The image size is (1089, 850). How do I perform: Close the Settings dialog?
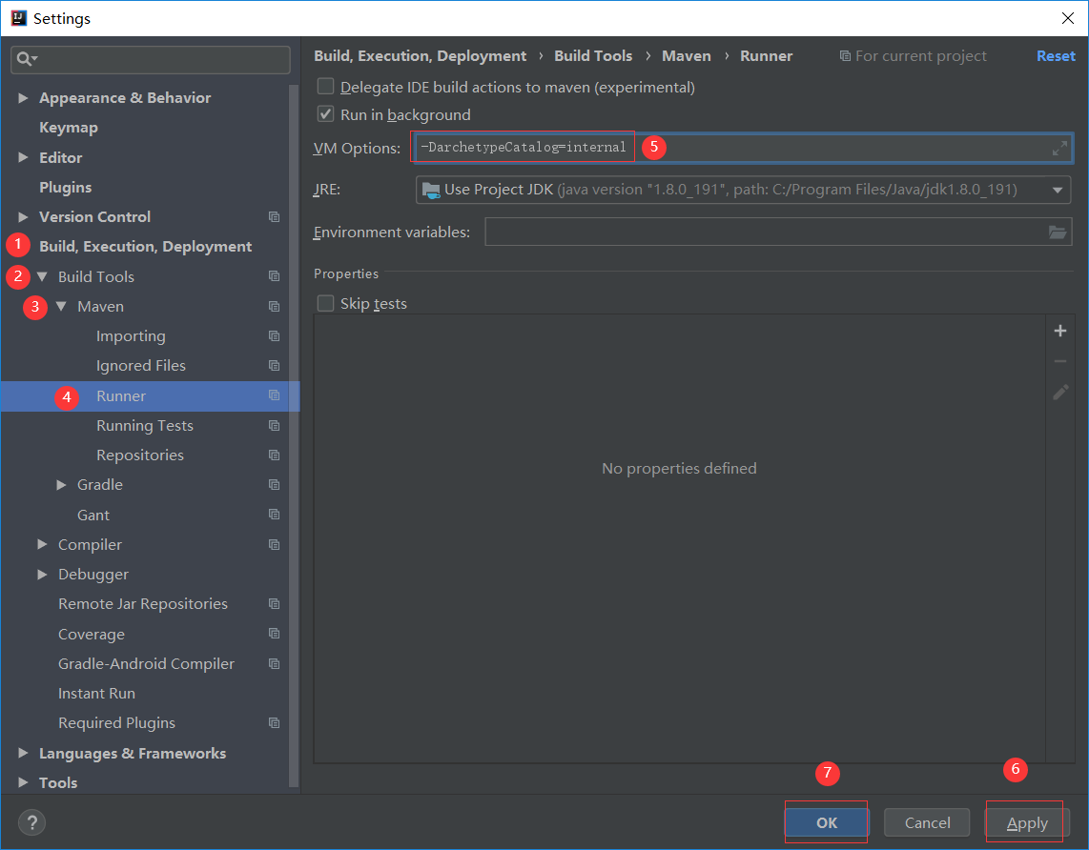(1068, 18)
